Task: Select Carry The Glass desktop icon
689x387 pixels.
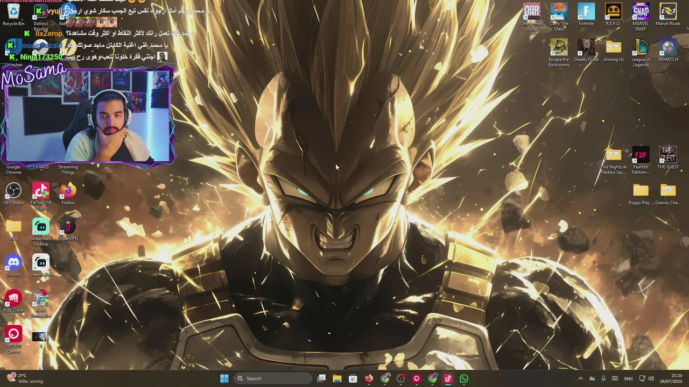Action: pos(559,17)
